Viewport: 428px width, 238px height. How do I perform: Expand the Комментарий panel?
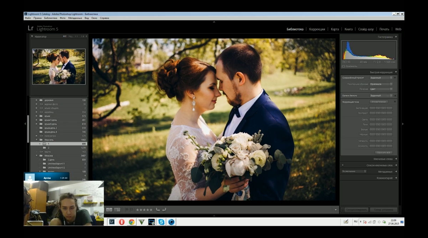tap(396, 178)
